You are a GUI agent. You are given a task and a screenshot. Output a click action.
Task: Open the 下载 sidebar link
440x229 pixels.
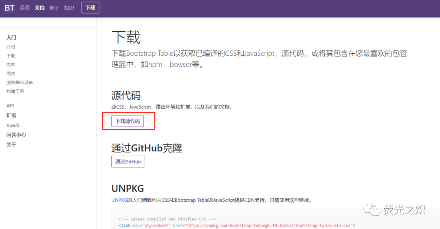coord(11,56)
